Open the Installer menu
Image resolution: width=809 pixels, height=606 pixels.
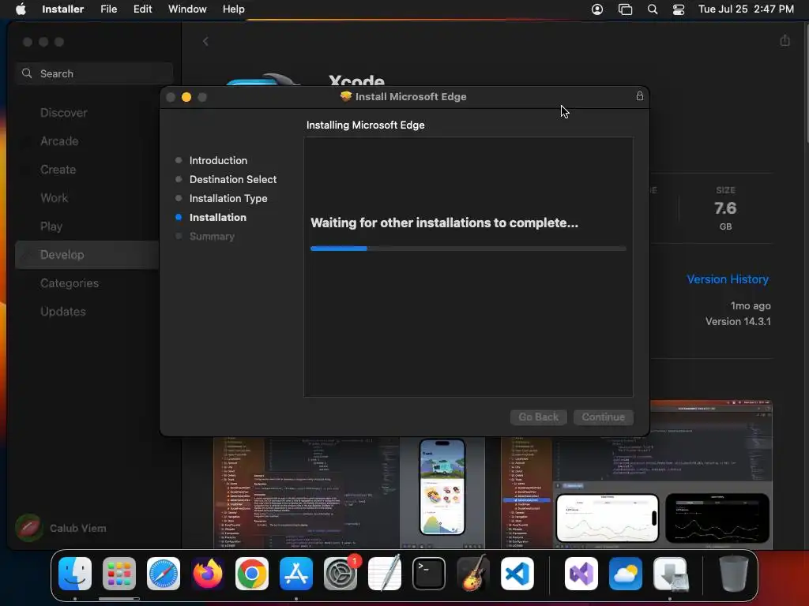point(62,9)
